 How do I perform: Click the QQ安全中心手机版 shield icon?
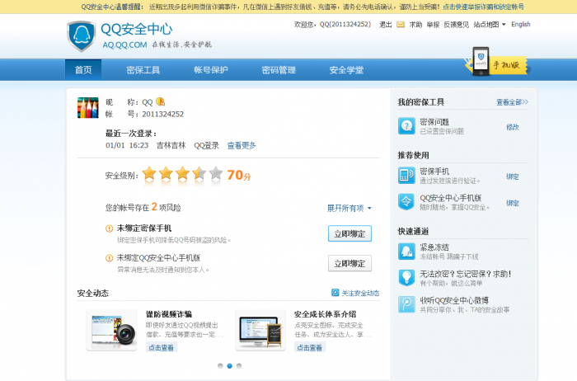(406, 202)
